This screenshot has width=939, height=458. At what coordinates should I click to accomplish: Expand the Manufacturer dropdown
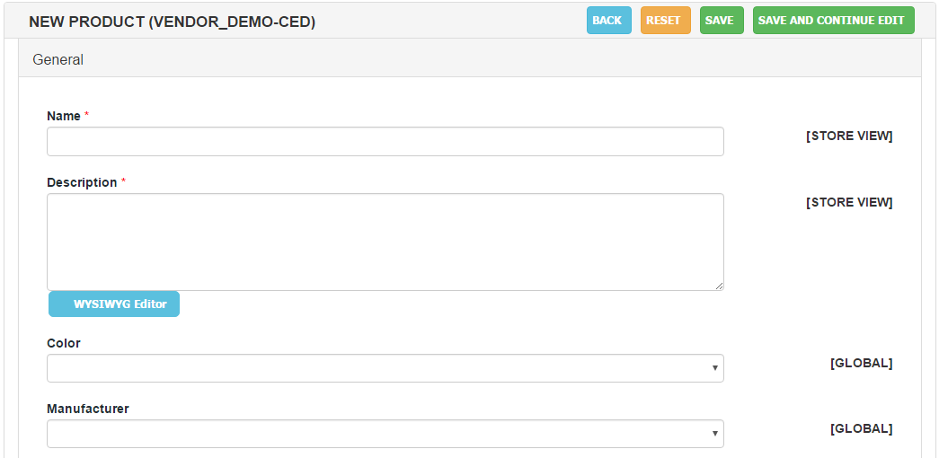pos(385,434)
